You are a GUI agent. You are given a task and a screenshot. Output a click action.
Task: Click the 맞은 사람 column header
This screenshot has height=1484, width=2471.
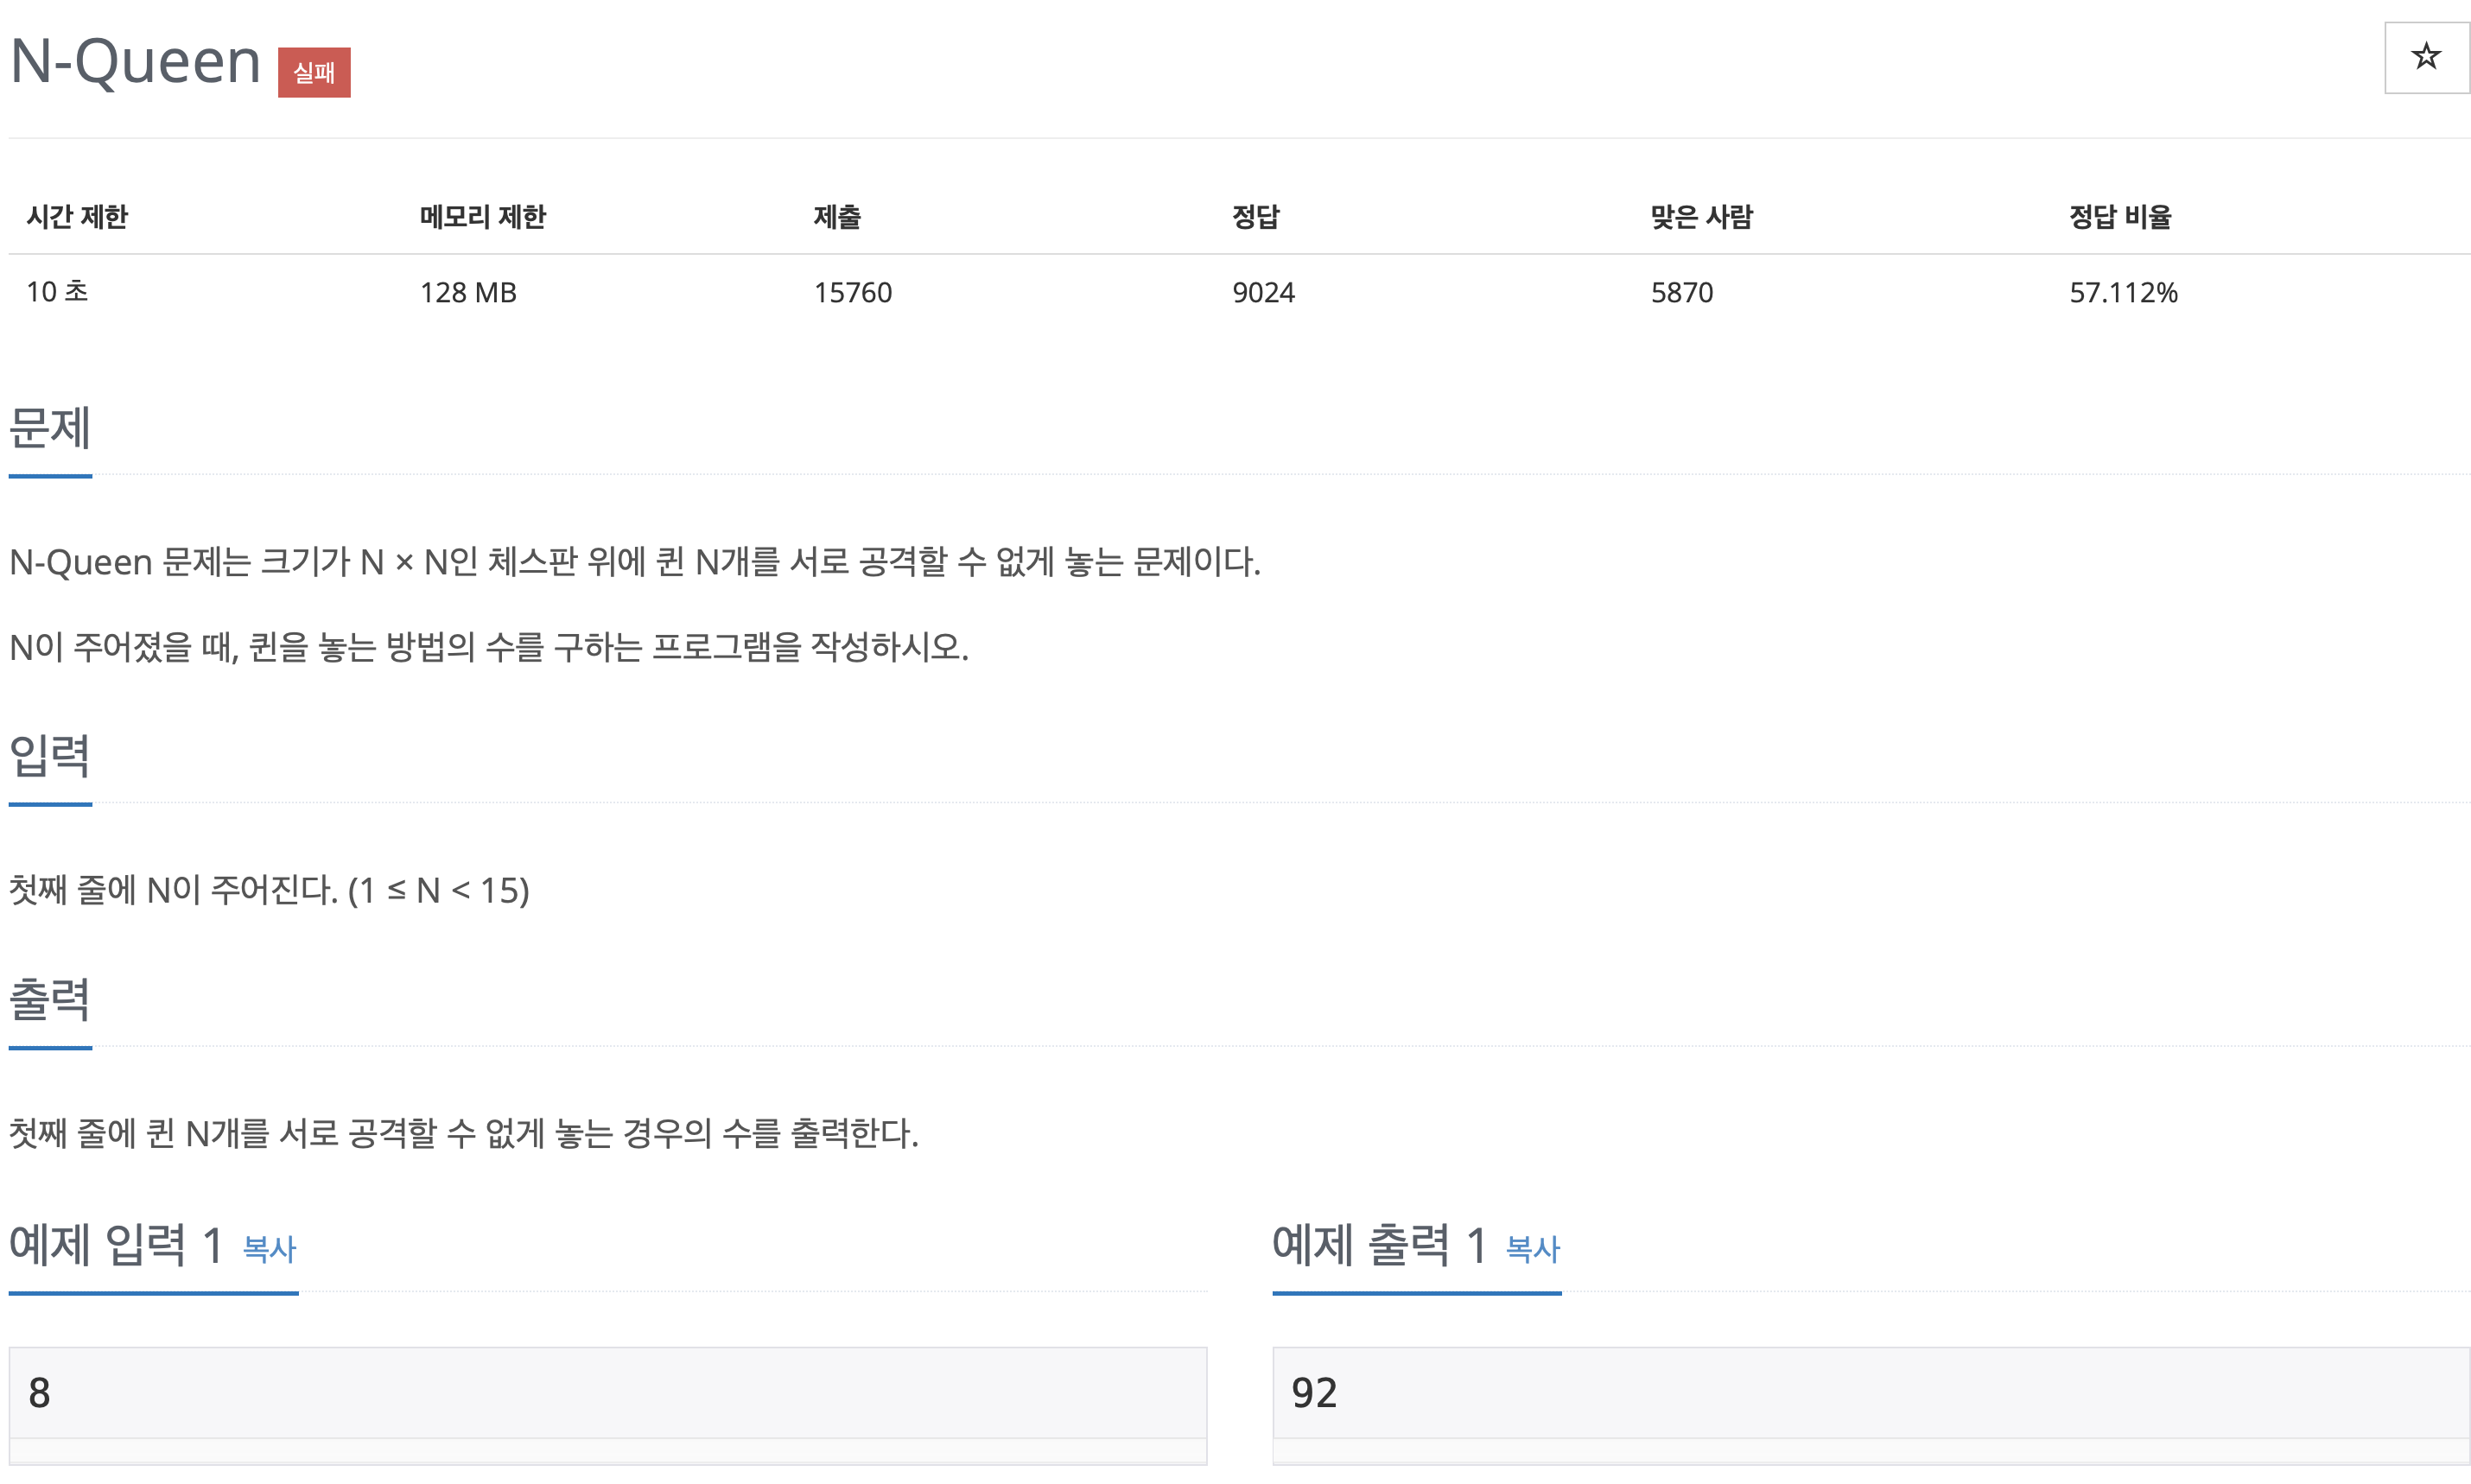click(1700, 217)
